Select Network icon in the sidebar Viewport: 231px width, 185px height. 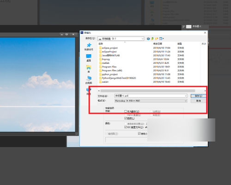pos(89,91)
